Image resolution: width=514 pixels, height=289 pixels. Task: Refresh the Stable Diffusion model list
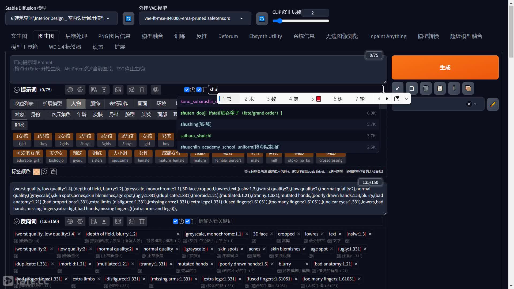(128, 18)
